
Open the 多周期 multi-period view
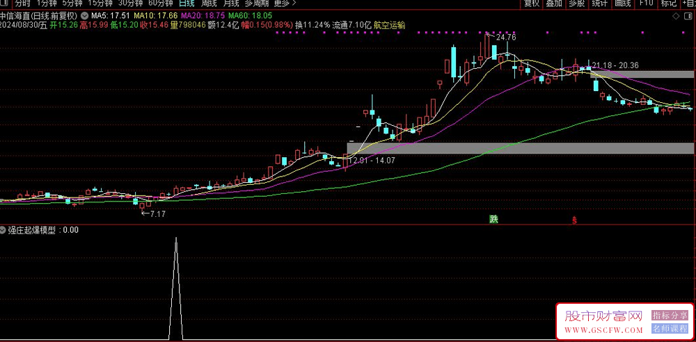[257, 3]
